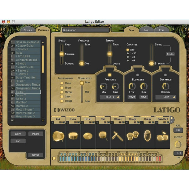Click the Speed slider handle
The height and width of the screenshot is (189, 189).
tap(62, 54)
